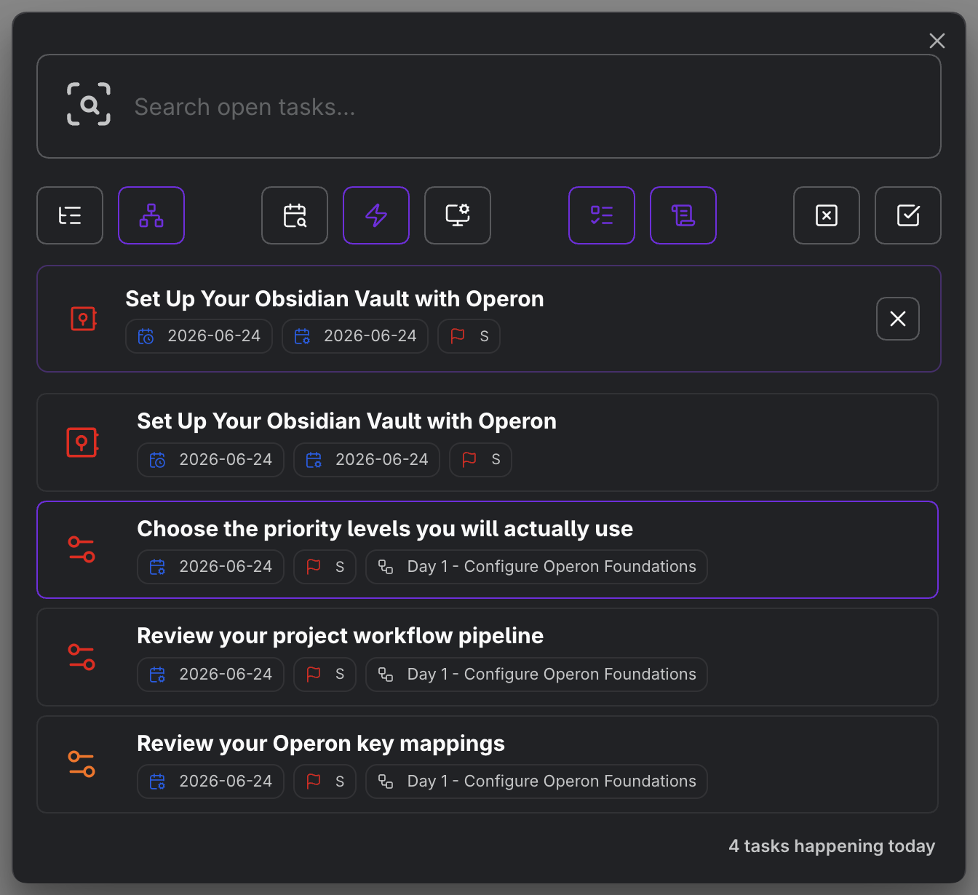
Task: Click slider icon beside Choose the priority levels
Action: [x=81, y=549]
